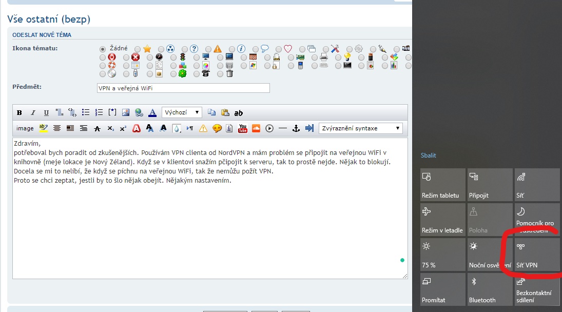Select the question mark topic icon option
The height and width of the screenshot is (312, 562).
(x=185, y=49)
